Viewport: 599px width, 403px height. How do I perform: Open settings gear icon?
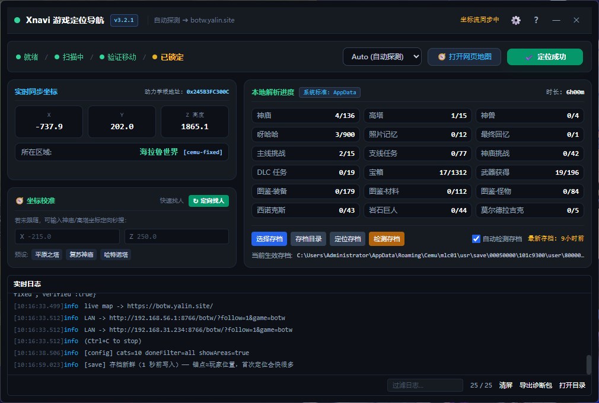pyautogui.click(x=516, y=20)
